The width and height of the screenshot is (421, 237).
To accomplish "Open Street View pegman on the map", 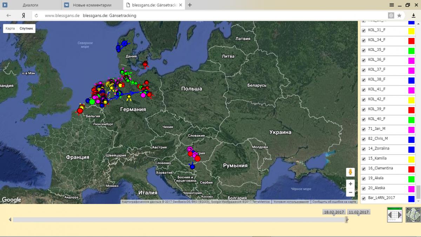I will pyautogui.click(x=350, y=172).
